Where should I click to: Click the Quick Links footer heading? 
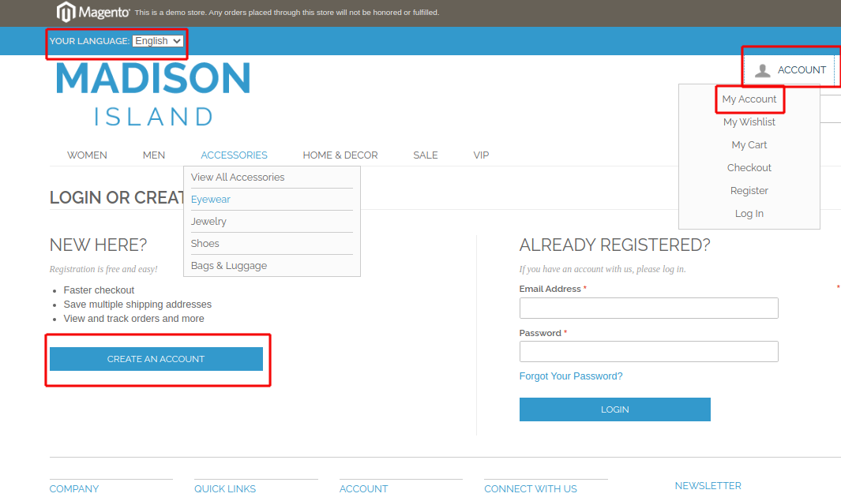(x=225, y=489)
